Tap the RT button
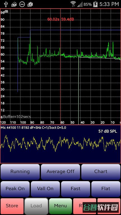The height and width of the screenshot is (215, 121). click(84, 206)
